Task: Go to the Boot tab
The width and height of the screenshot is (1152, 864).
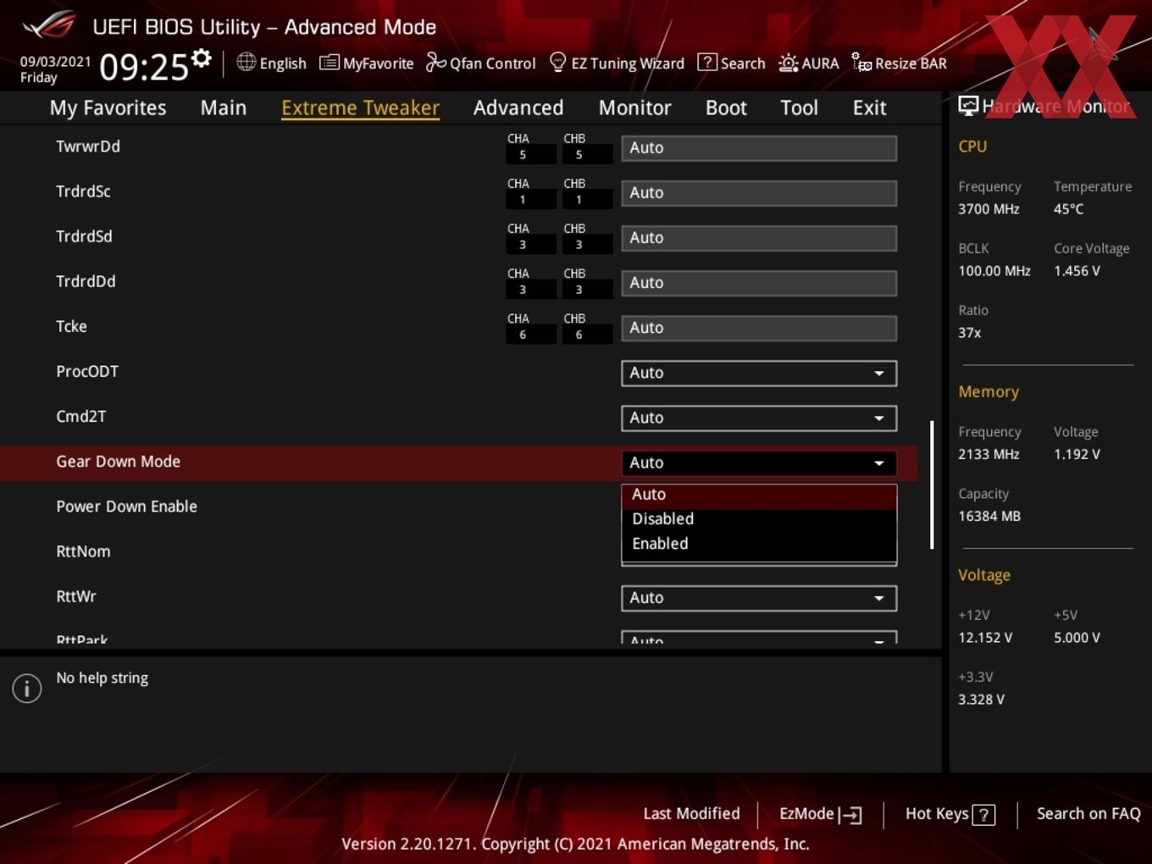Action: (726, 108)
